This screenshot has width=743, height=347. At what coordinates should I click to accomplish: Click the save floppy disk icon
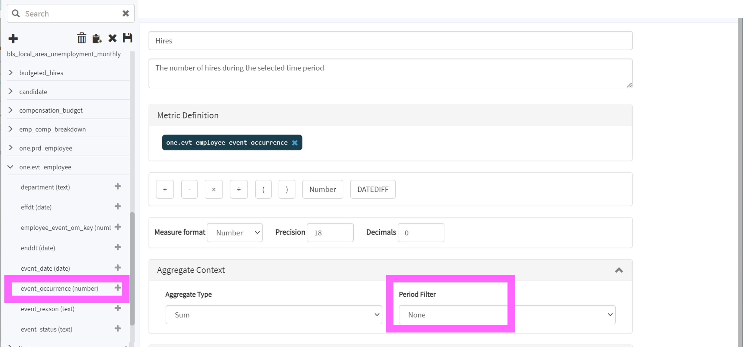(x=127, y=38)
